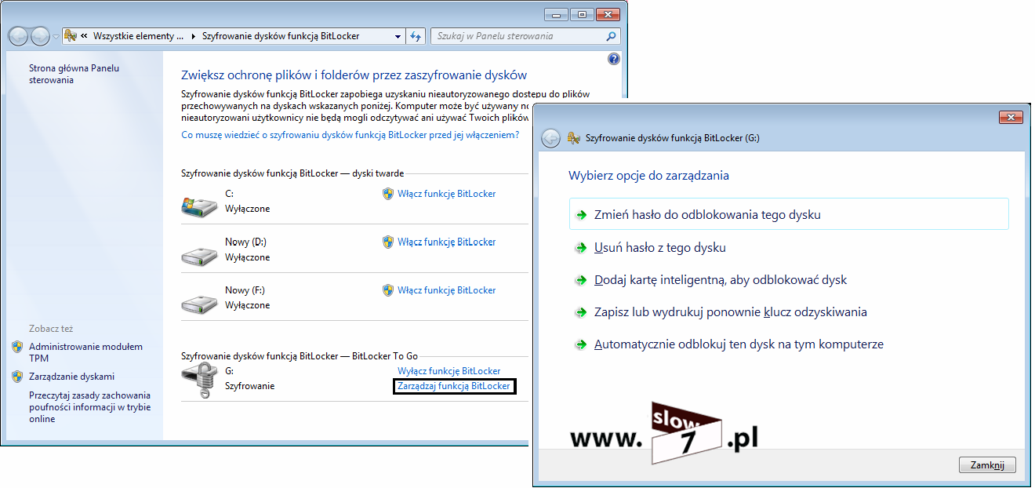Screen dimensions: 1035x488
Task: Expand the « chevron in the address bar
Action: (83, 36)
